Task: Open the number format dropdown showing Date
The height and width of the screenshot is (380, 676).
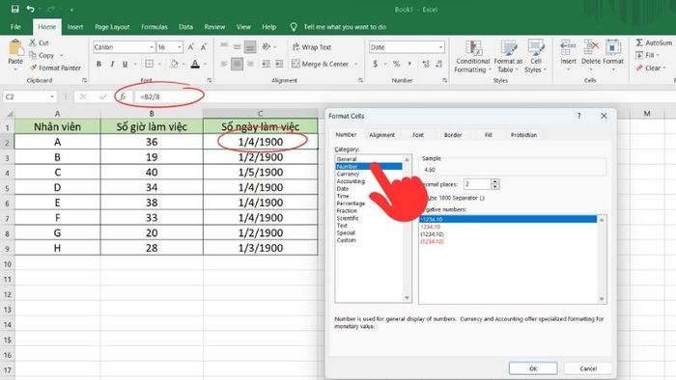Action: click(440, 47)
